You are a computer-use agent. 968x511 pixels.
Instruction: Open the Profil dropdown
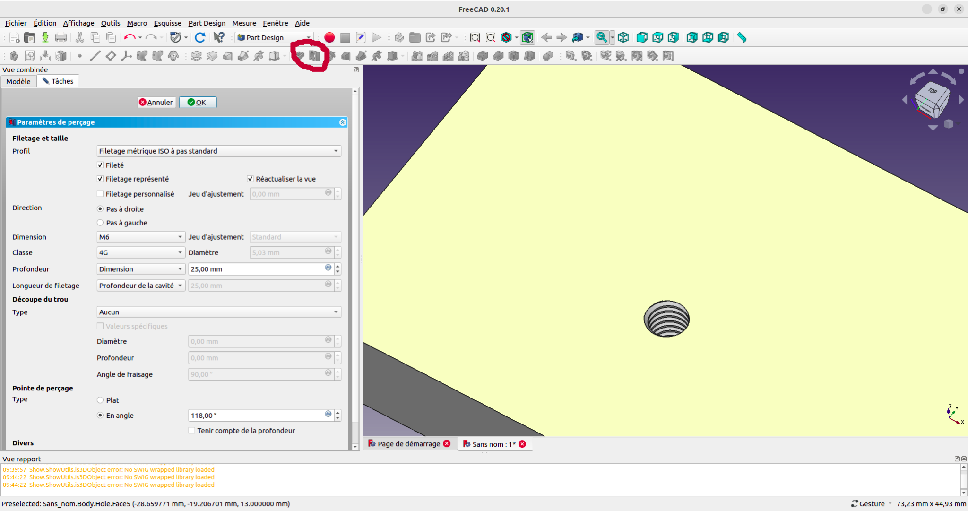tap(218, 151)
